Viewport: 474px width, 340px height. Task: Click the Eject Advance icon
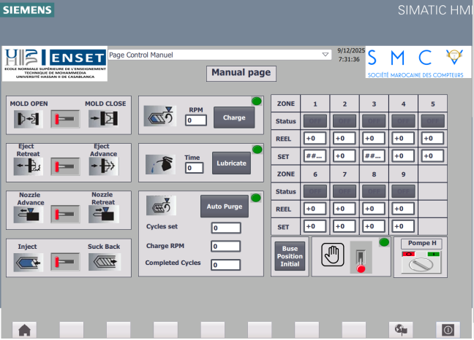pyautogui.click(x=103, y=166)
